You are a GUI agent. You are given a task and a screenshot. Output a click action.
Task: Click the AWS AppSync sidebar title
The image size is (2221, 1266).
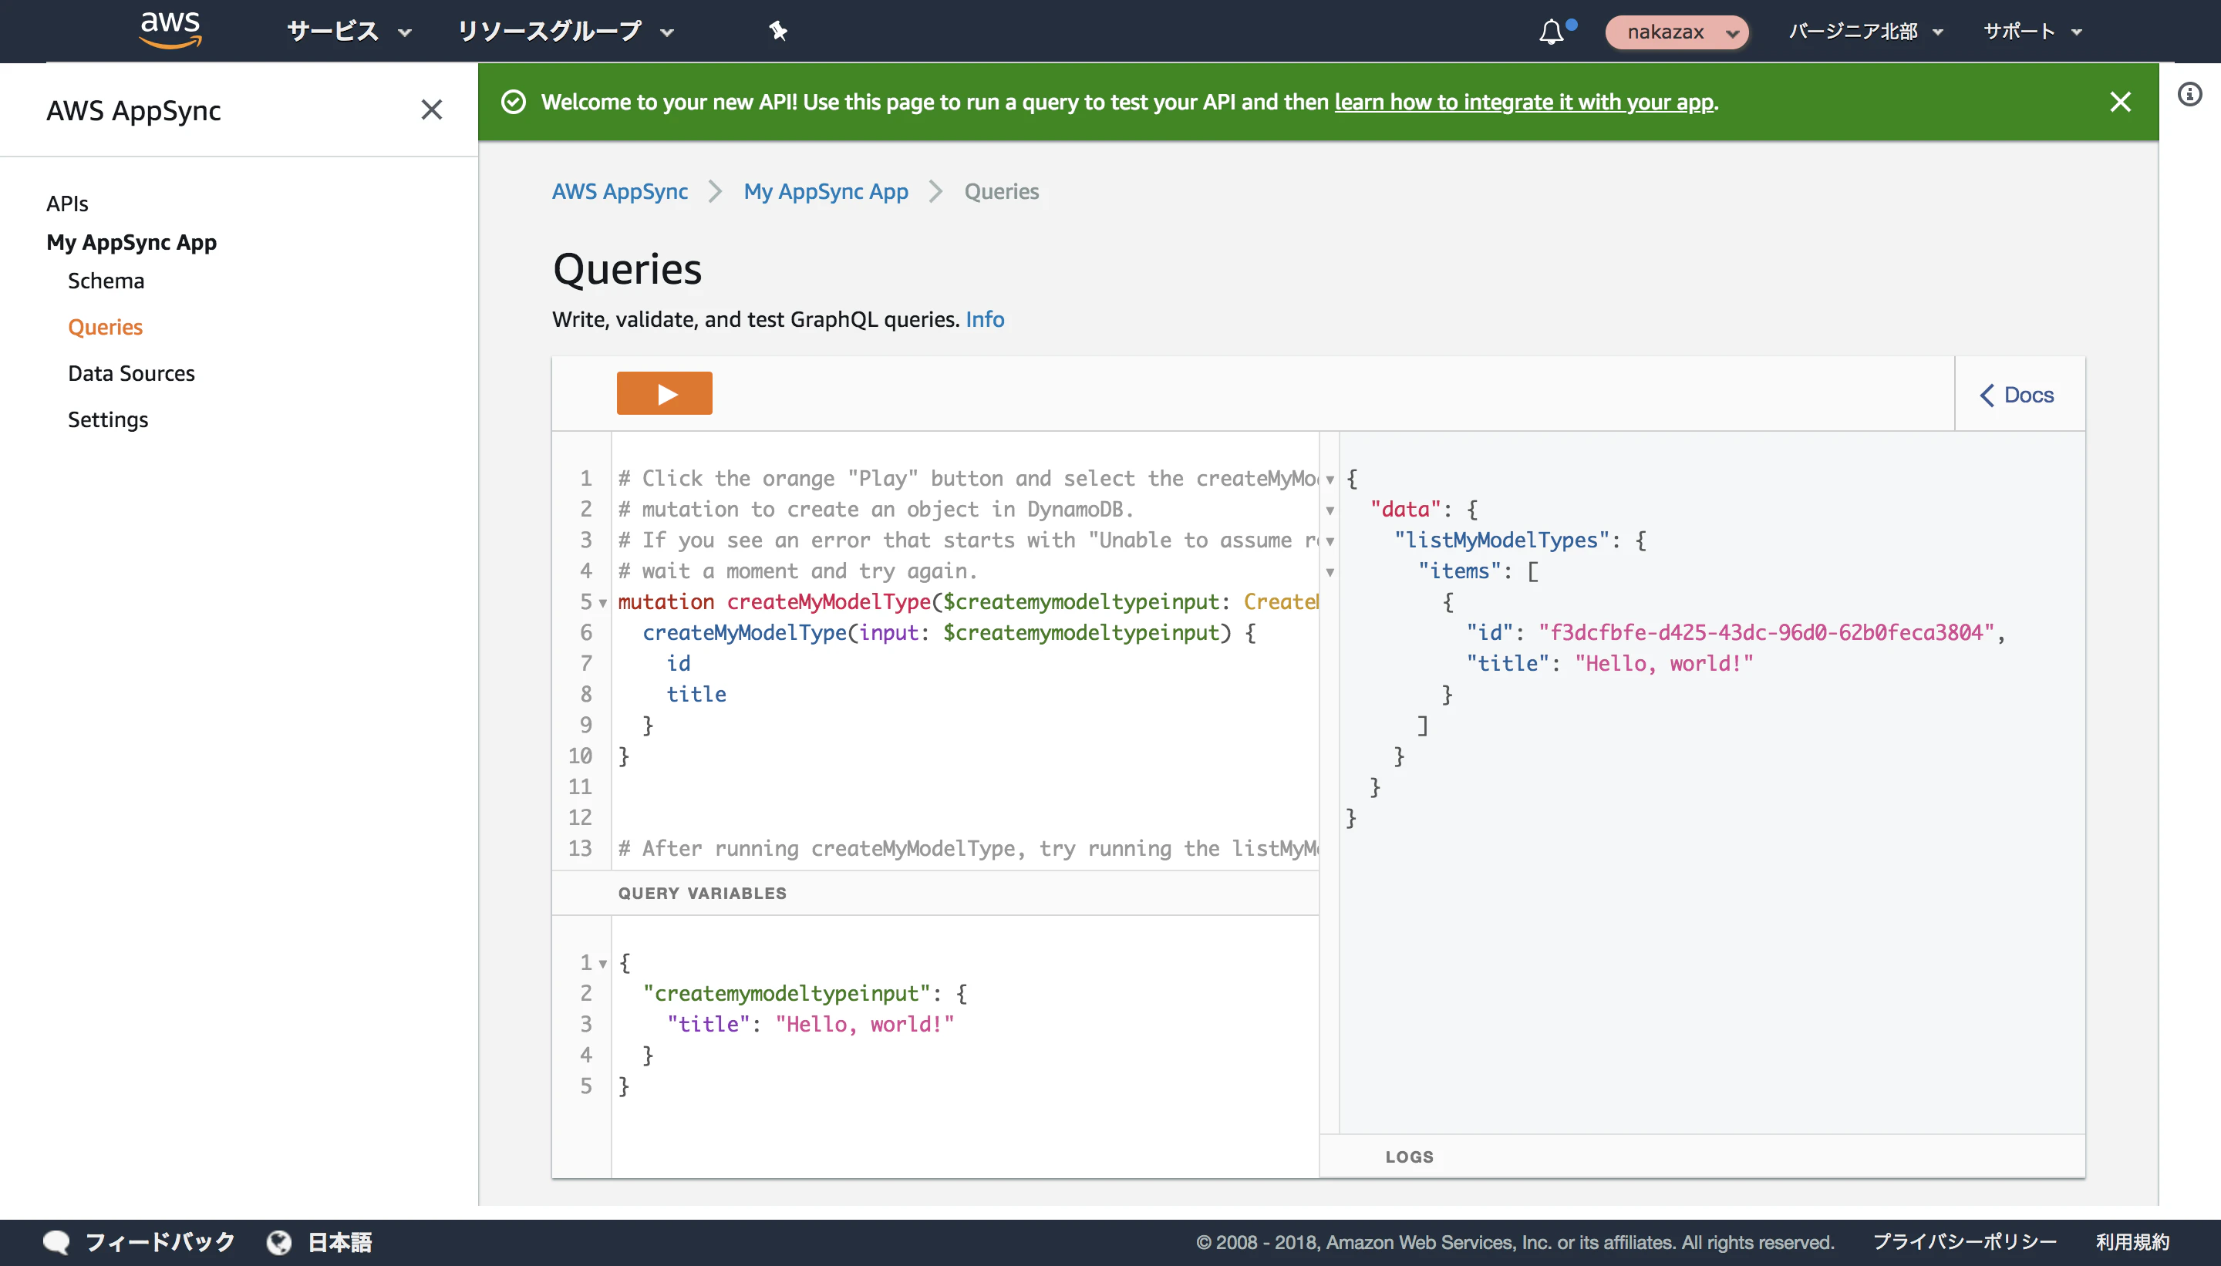click(134, 110)
